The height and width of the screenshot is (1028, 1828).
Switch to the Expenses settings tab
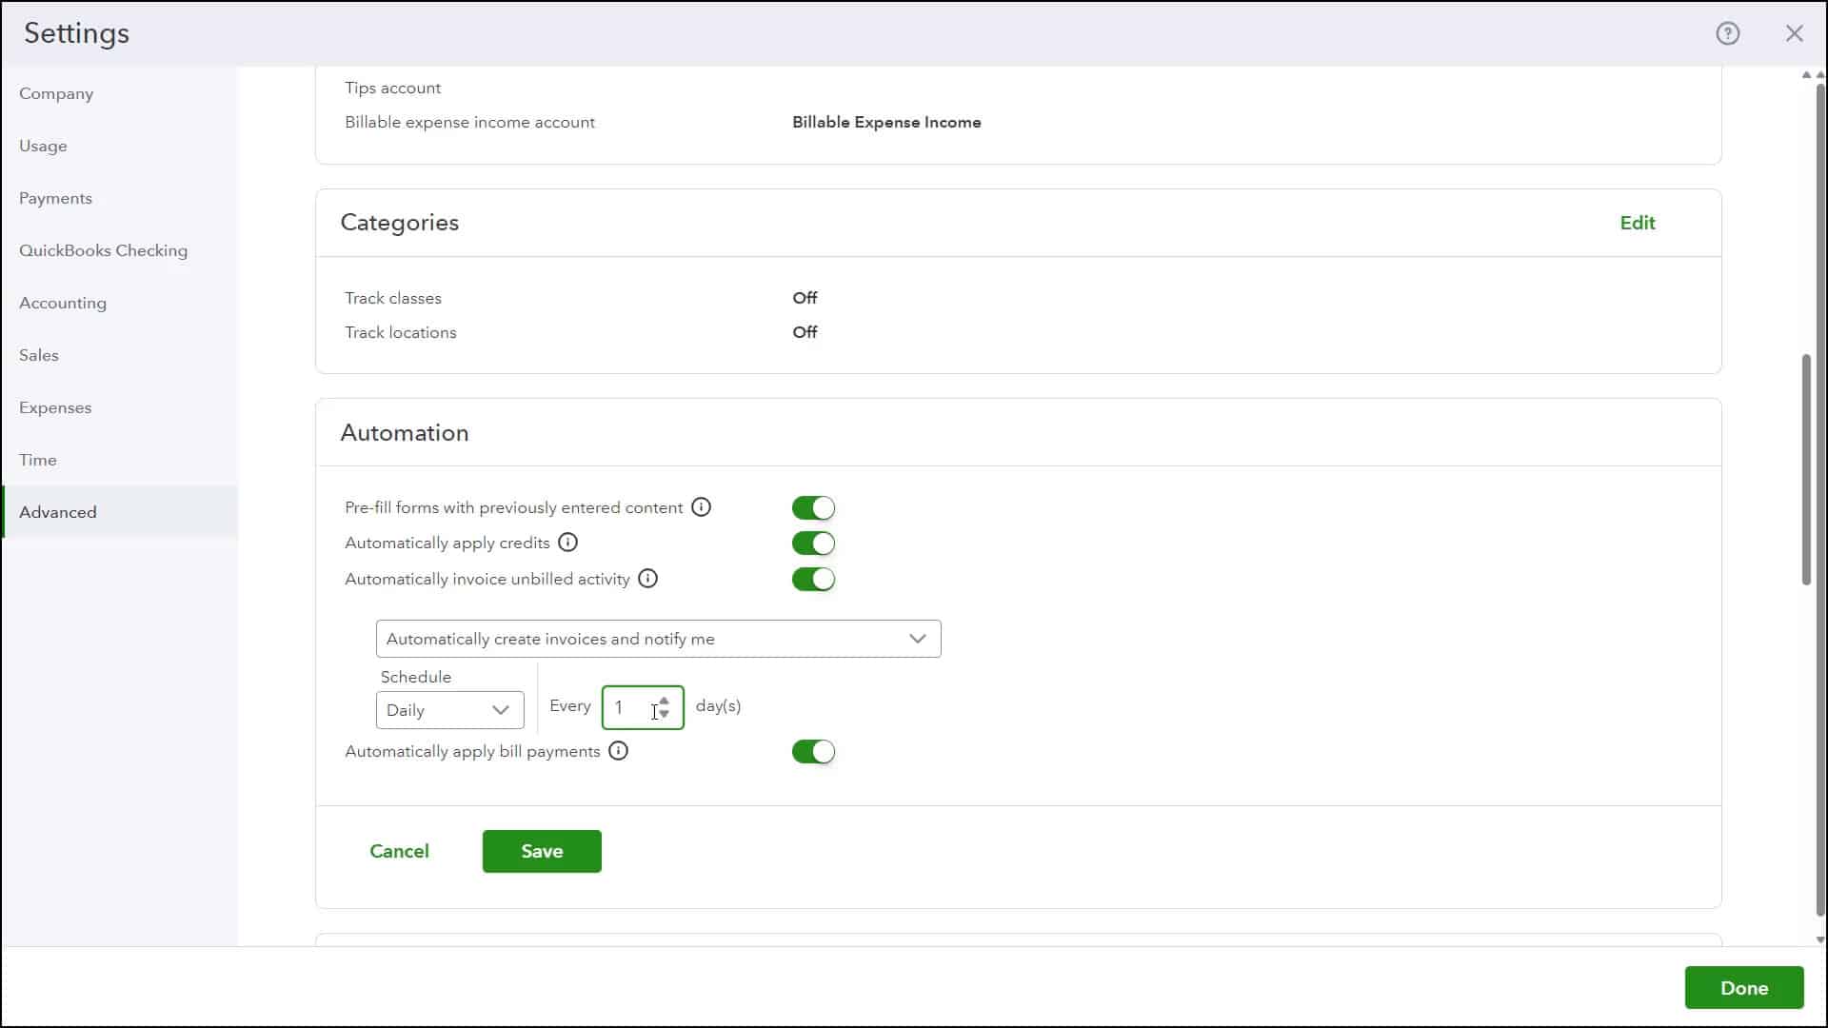pos(55,407)
